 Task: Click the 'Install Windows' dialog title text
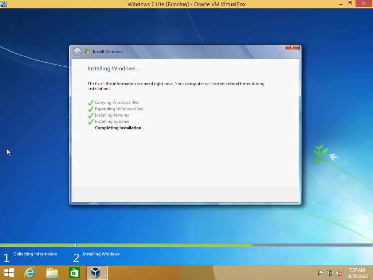[x=108, y=51]
